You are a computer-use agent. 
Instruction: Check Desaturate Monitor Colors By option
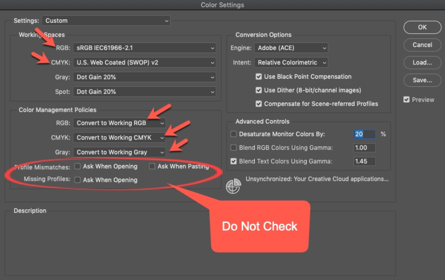pyautogui.click(x=234, y=134)
